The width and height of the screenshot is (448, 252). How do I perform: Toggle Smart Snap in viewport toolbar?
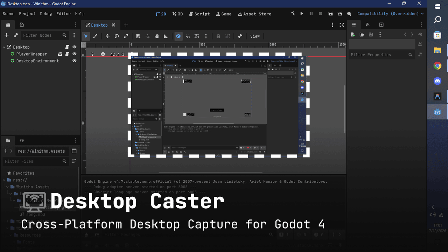coord(188,36)
